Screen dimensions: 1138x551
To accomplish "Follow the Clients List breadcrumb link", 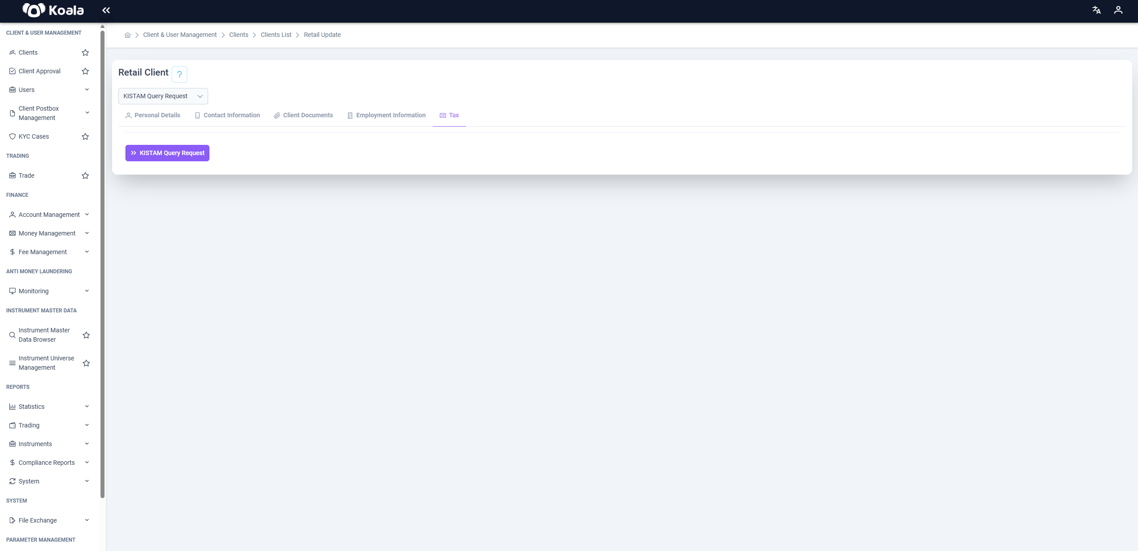I will [276, 35].
